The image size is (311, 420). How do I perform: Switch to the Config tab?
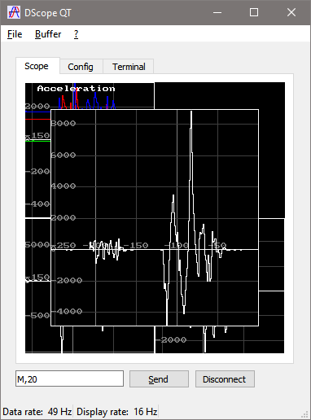[x=81, y=67]
